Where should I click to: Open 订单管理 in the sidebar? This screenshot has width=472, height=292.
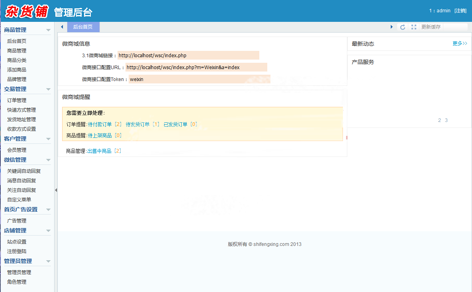coord(17,100)
